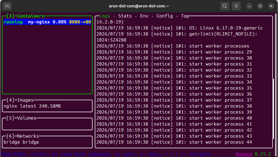Click the 'start worker process 33' line
Viewport: 278px width, 157px height.
[174, 76]
